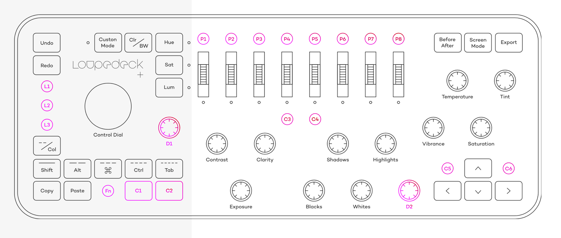Click the D1 rotary dial
The width and height of the screenshot is (561, 238).
click(169, 128)
